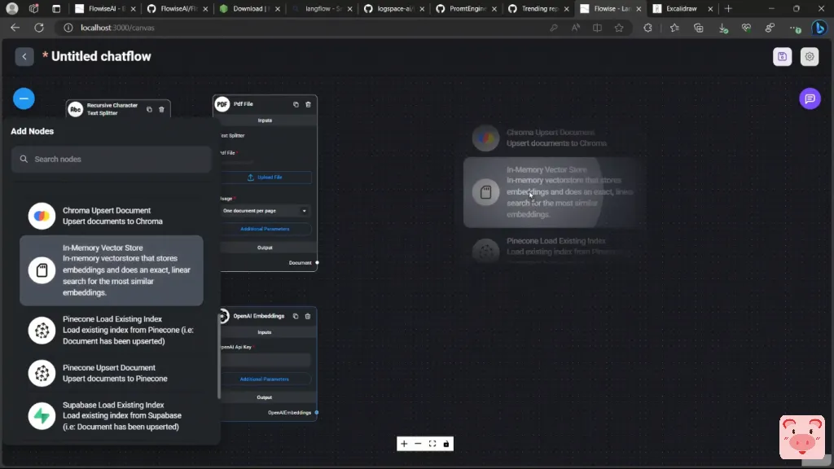Open Additional Parameters on OpenAI Embeddings node
Screen dimensions: 834x469
click(265, 379)
